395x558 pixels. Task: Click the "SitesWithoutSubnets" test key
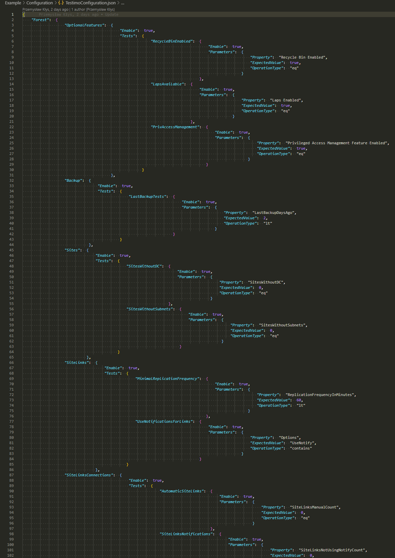pos(150,309)
